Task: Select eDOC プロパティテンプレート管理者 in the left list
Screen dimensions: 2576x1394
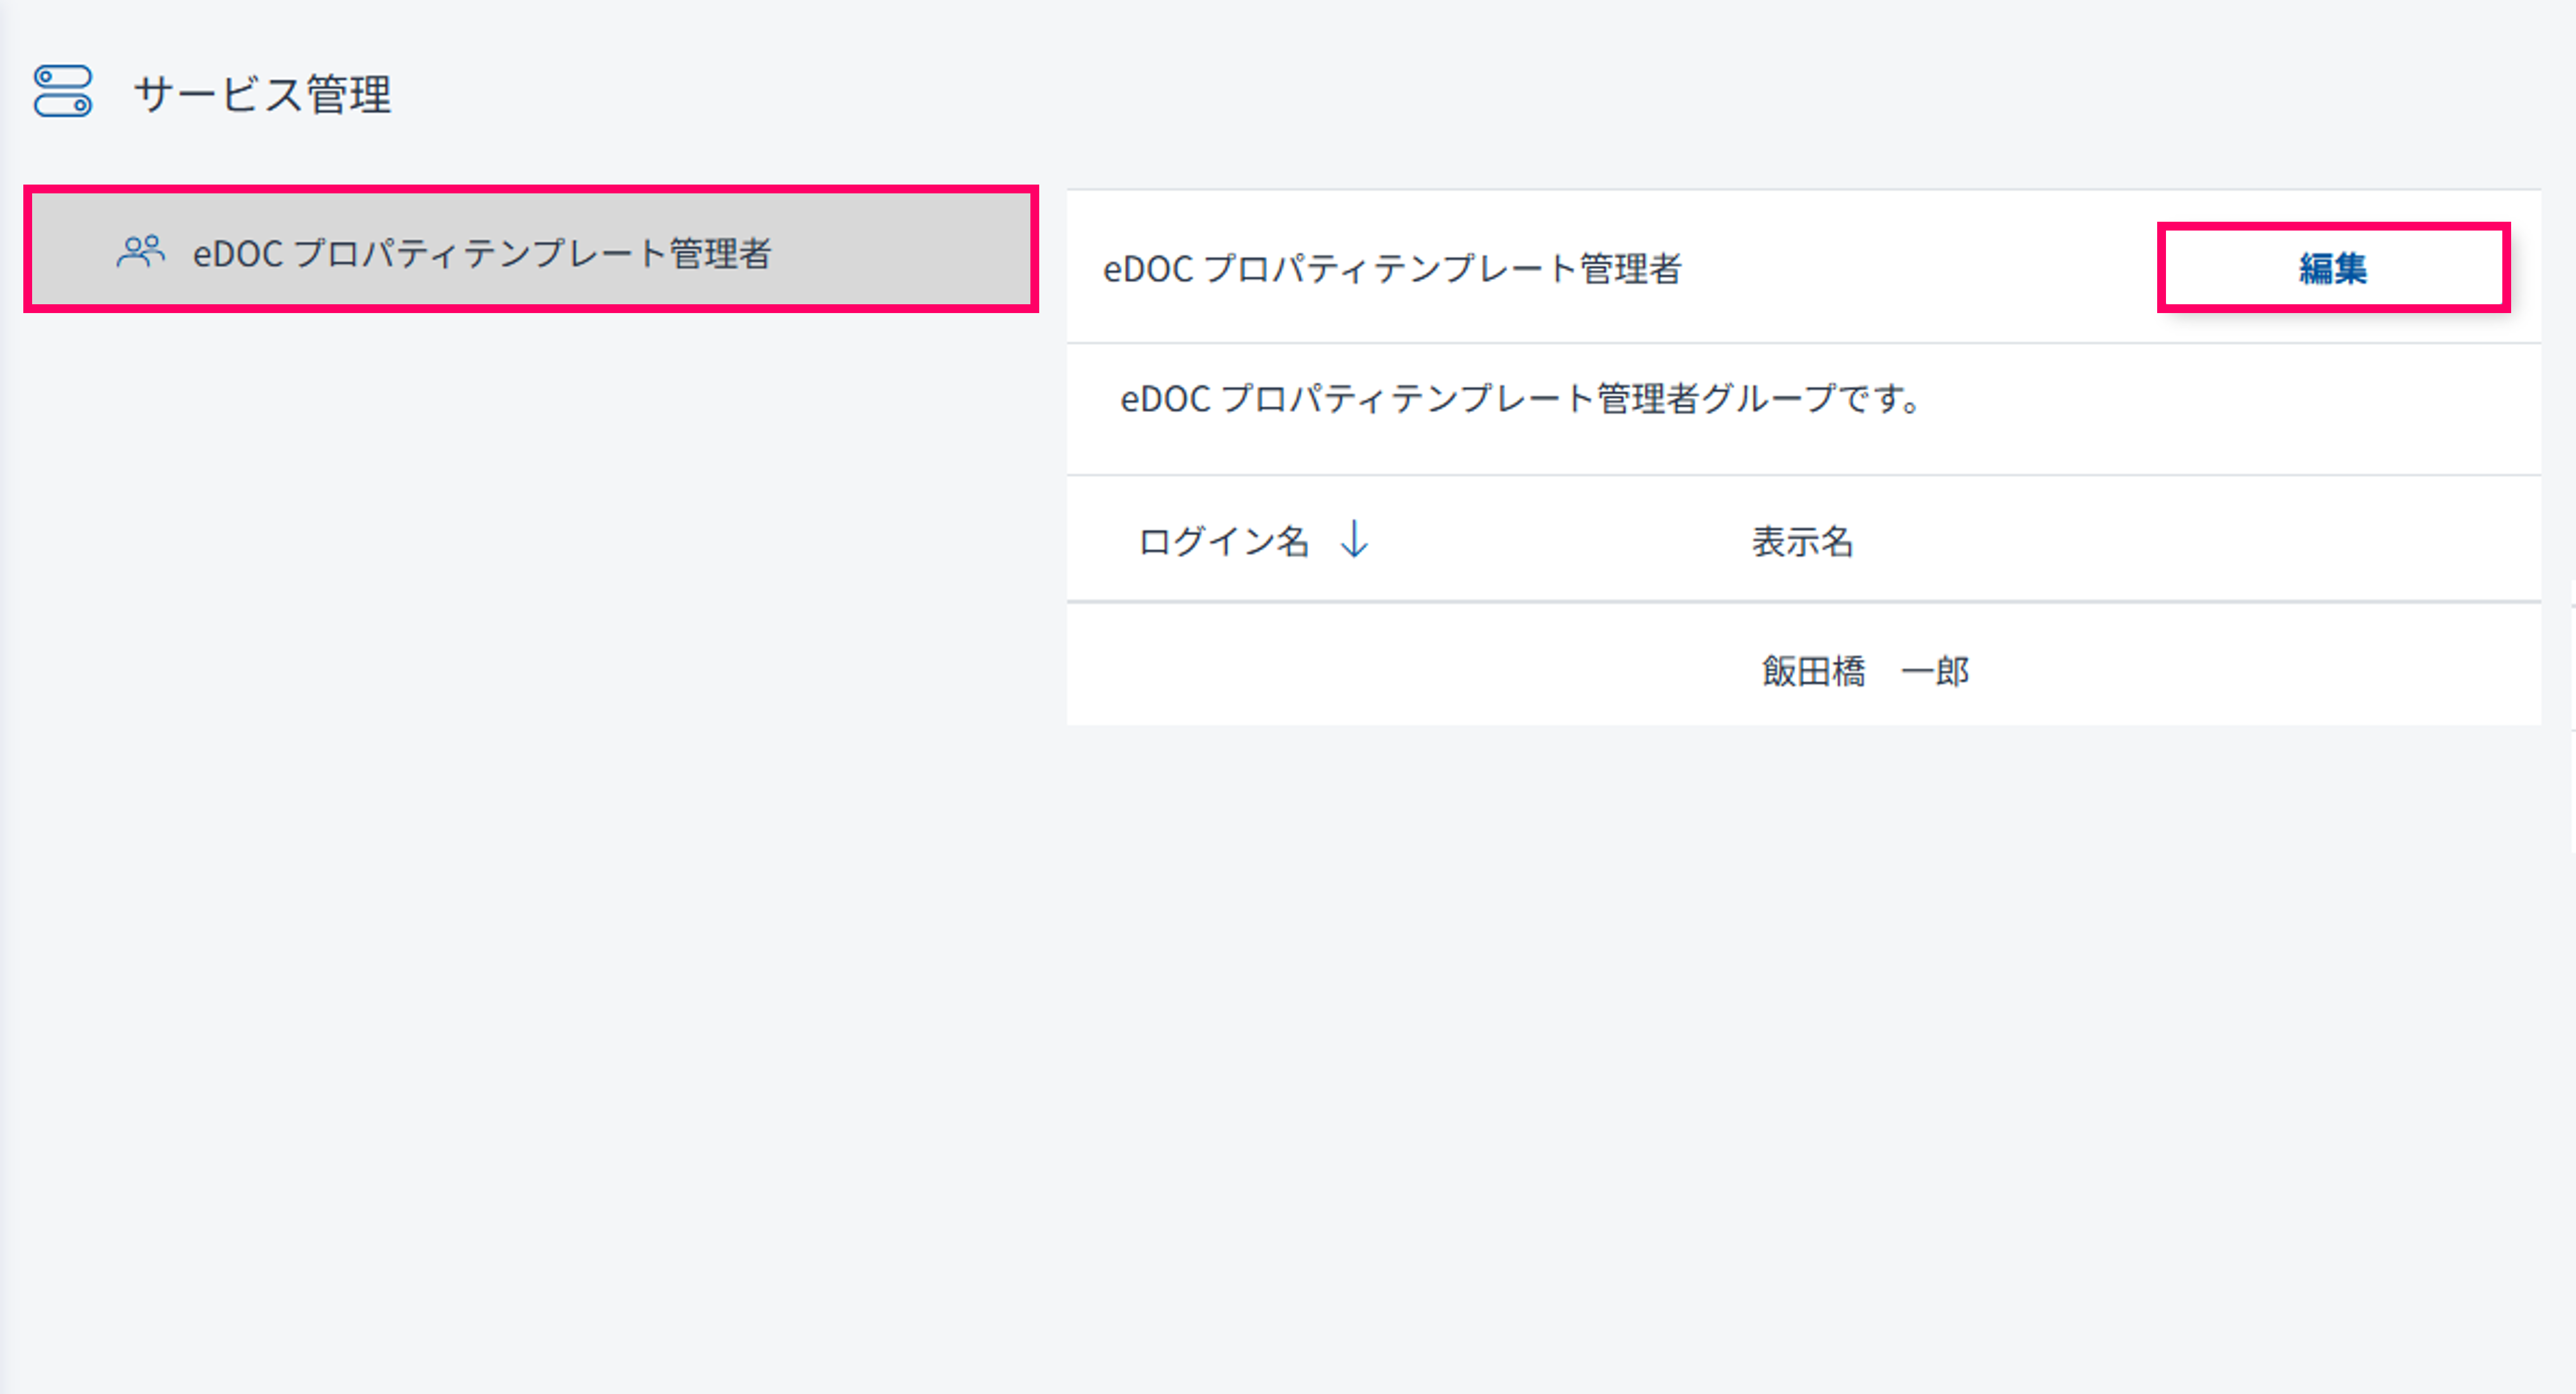Action: (x=482, y=253)
